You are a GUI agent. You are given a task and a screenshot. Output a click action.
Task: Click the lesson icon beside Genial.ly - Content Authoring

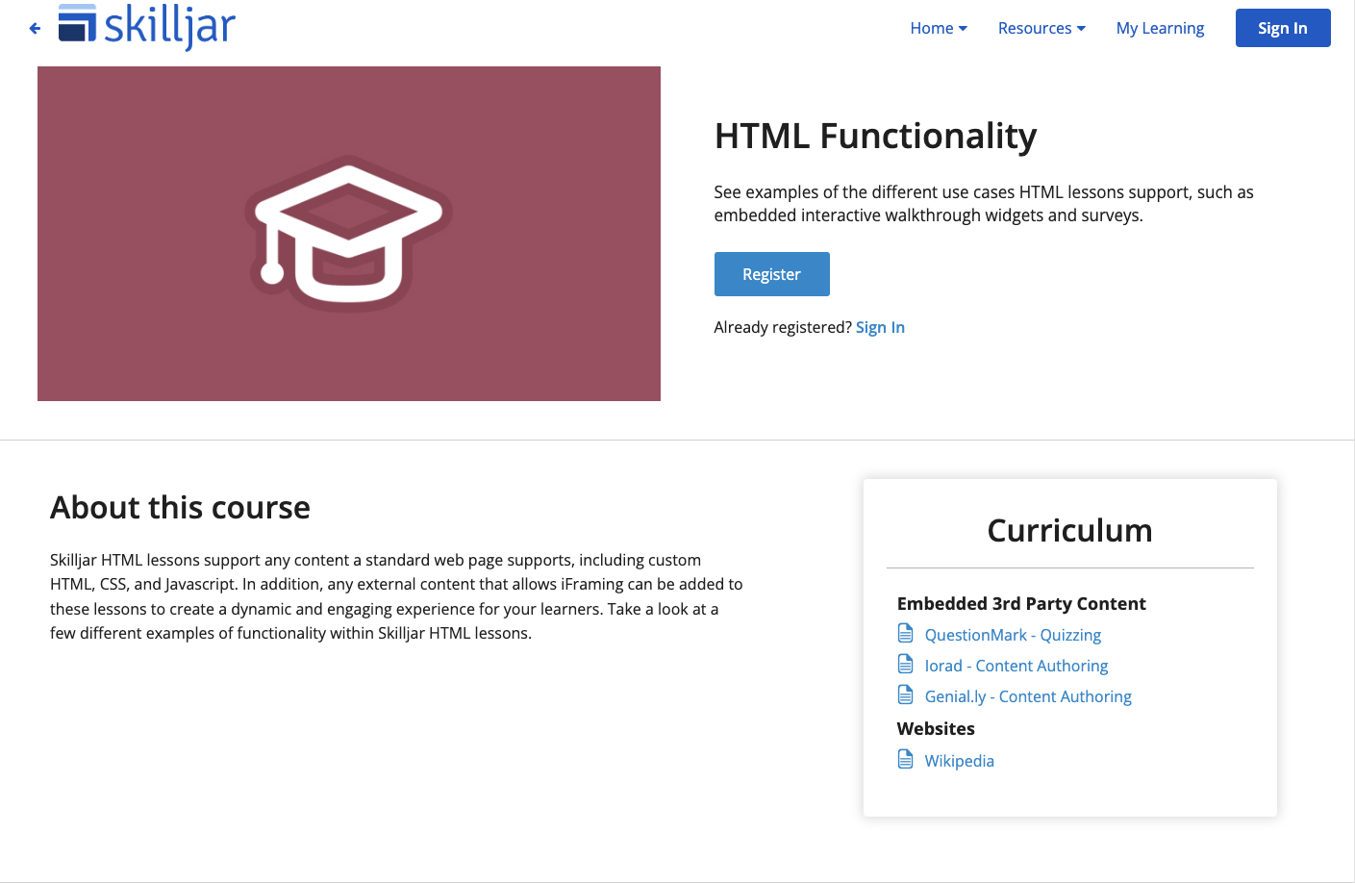click(905, 694)
